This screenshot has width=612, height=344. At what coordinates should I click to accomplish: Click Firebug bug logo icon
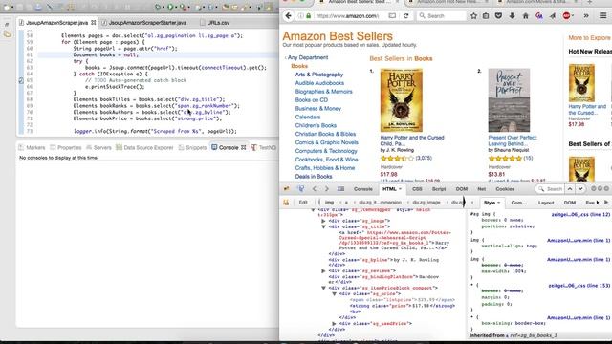click(287, 189)
